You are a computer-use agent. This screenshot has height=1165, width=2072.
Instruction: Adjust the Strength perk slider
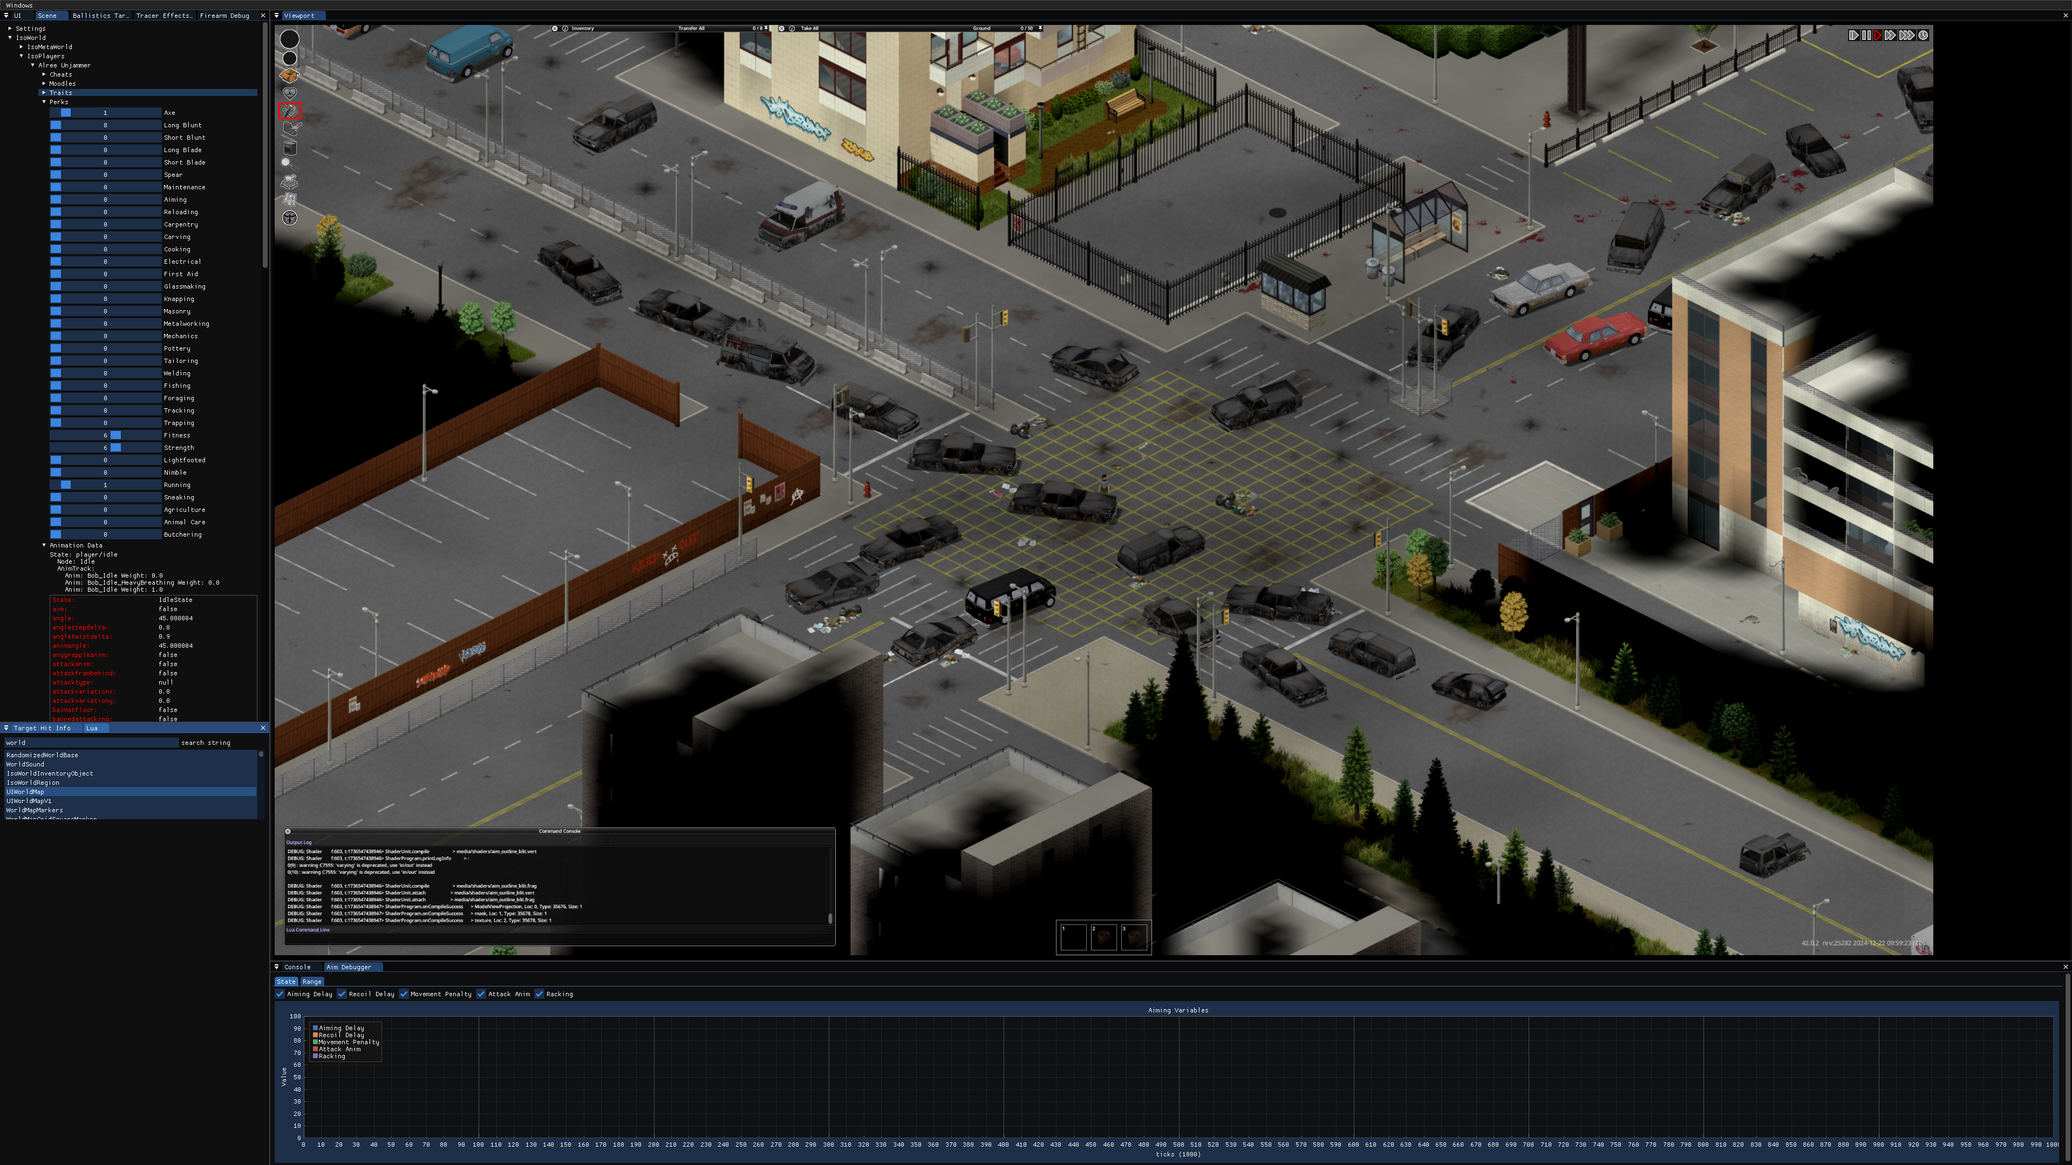click(x=105, y=448)
